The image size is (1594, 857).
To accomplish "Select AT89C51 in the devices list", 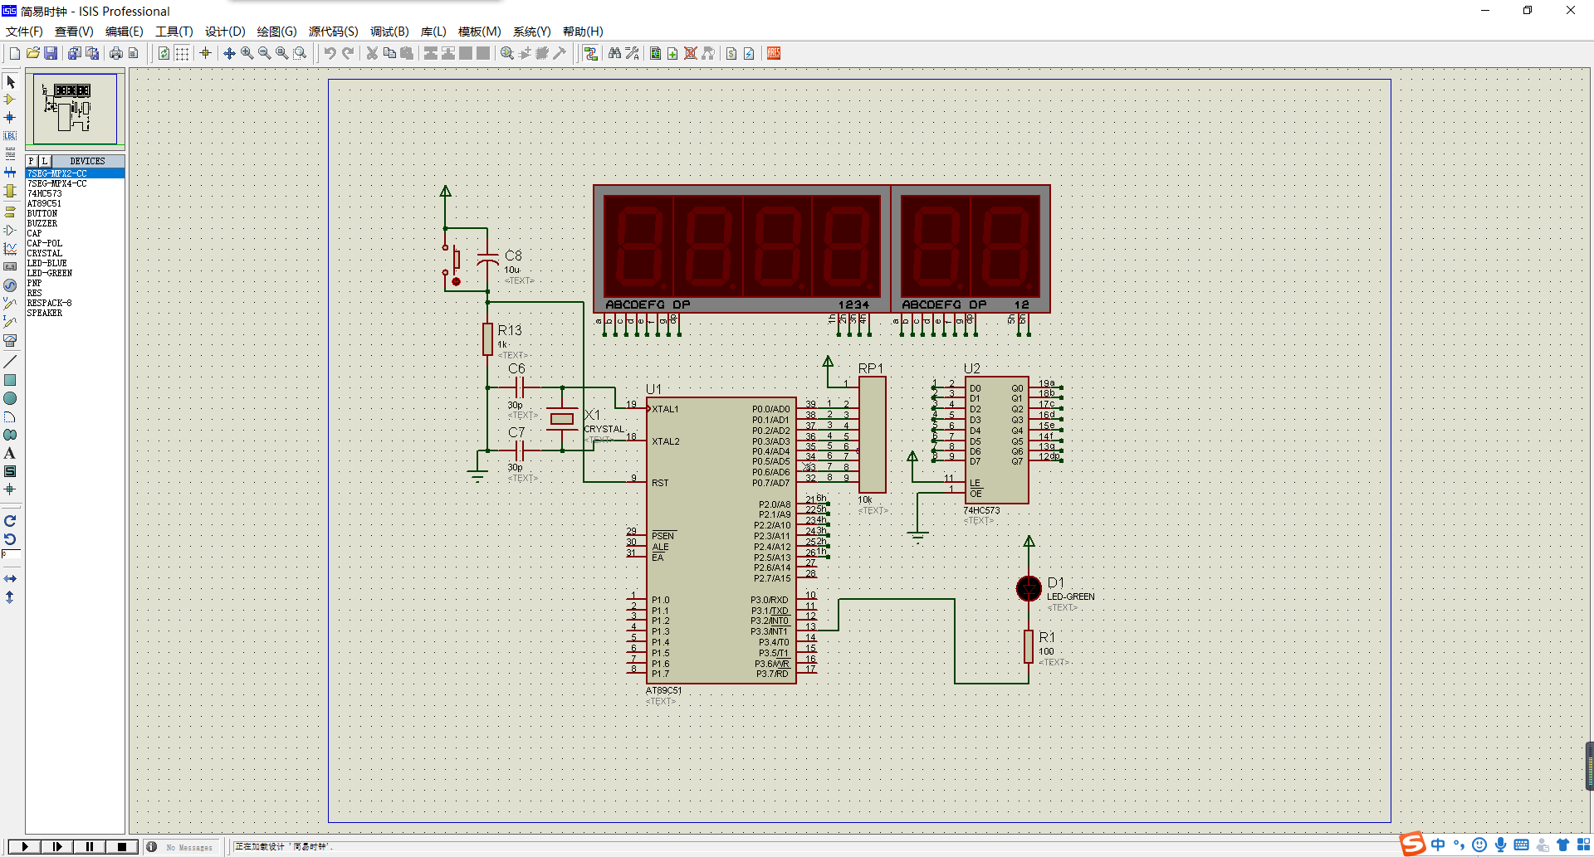I will 76,203.
